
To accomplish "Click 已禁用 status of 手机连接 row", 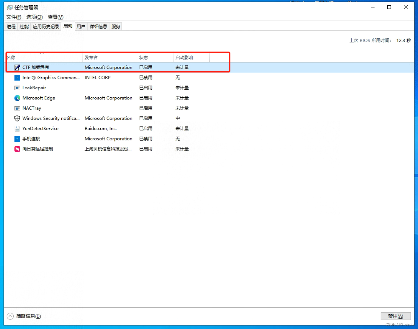I will pyautogui.click(x=146, y=139).
